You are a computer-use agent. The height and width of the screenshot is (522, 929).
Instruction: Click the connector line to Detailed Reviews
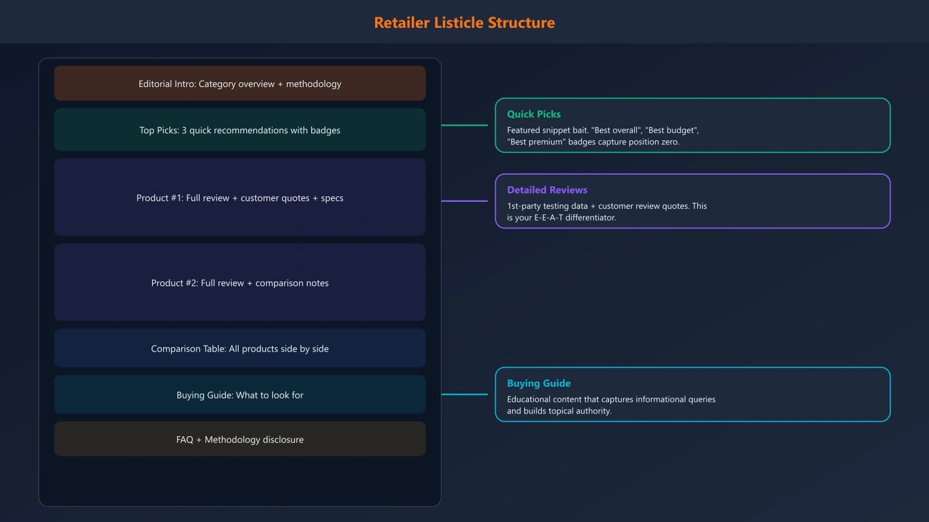point(464,200)
